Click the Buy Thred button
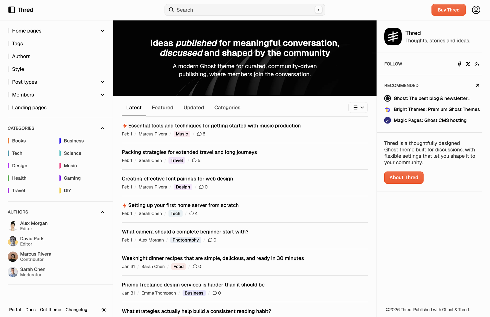This screenshot has width=490, height=317. [448, 10]
